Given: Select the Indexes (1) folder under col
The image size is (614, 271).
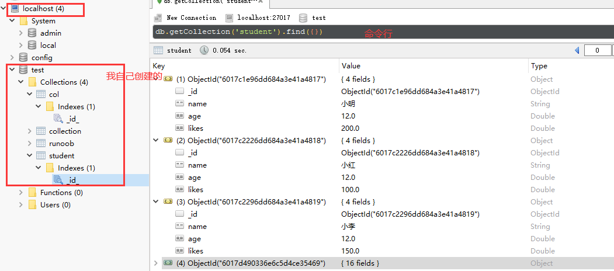Looking at the screenshot, I should pyautogui.click(x=77, y=106).
